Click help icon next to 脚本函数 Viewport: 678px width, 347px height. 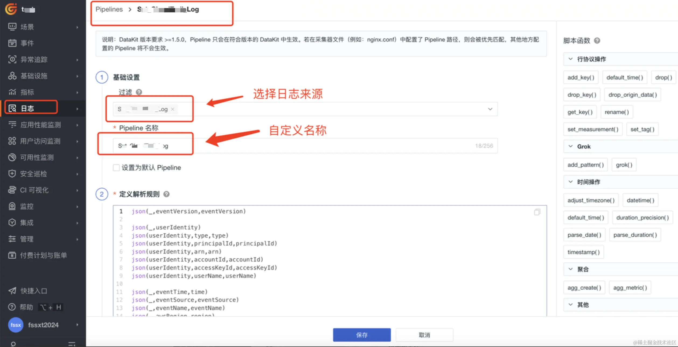(597, 41)
